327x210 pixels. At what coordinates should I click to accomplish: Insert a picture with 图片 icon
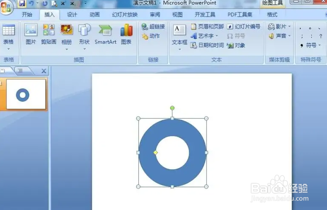point(31,34)
